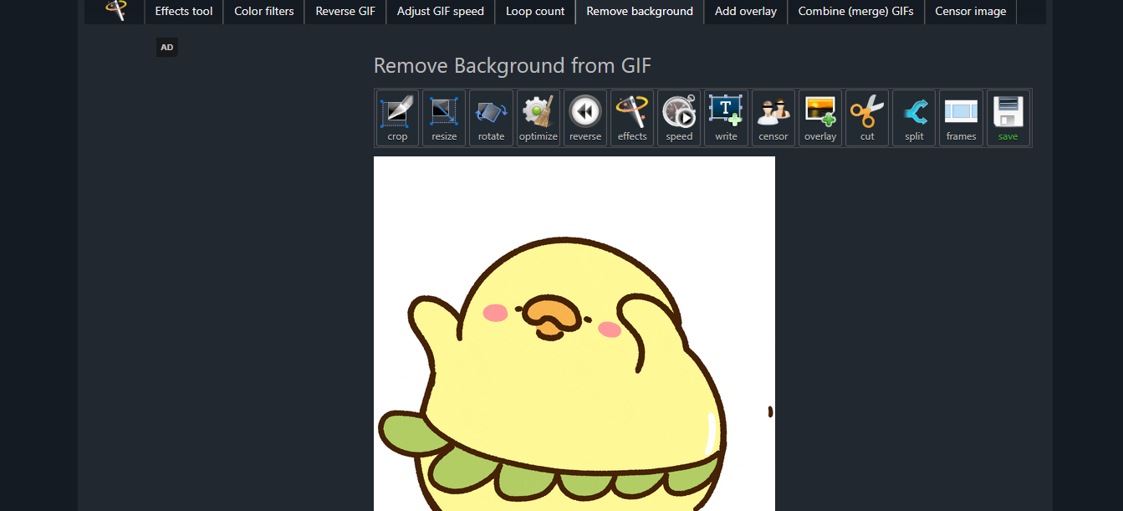Open the frames tool

point(961,117)
